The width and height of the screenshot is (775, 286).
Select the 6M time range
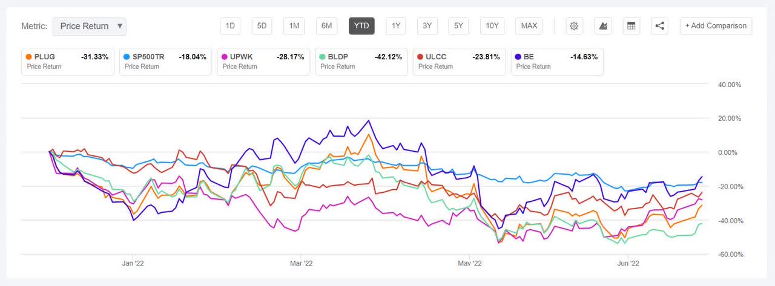click(x=326, y=26)
